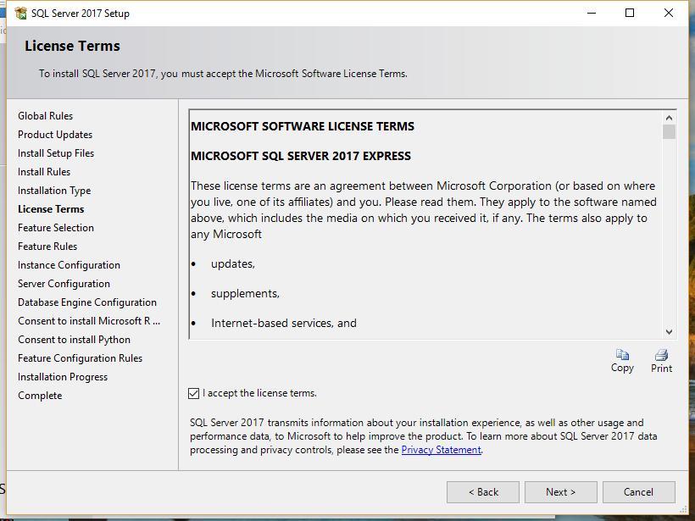Click the 'updates,' bullet text

click(x=233, y=264)
